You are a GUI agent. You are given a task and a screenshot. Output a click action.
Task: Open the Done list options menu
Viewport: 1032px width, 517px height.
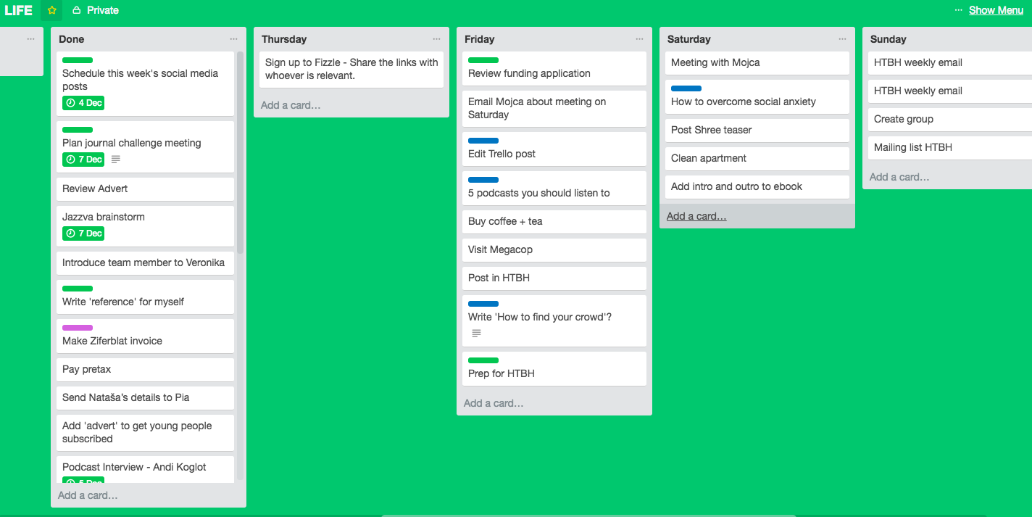coord(233,39)
